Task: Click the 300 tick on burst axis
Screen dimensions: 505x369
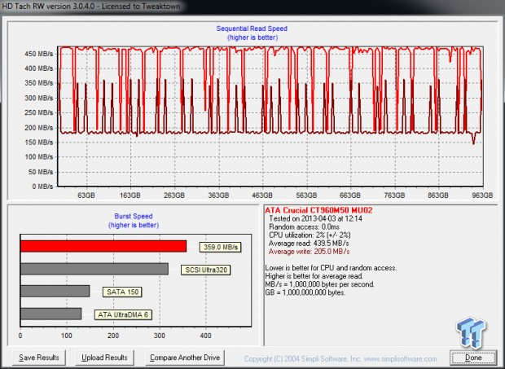Action: tap(160, 336)
